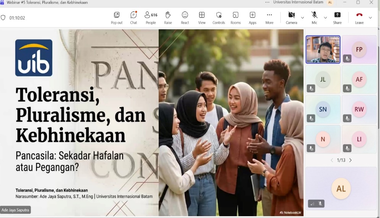
Task: Select the presenter's video thumbnail
Action: (323, 49)
